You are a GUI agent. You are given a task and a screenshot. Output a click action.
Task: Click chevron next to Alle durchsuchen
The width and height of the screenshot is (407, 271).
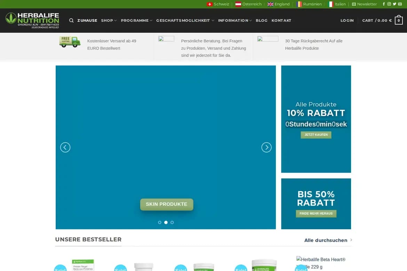point(351,240)
